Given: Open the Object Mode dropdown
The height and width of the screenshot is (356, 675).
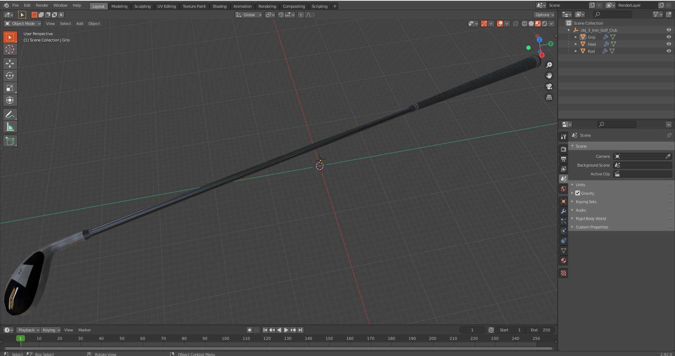Looking at the screenshot, I should click(x=22, y=24).
